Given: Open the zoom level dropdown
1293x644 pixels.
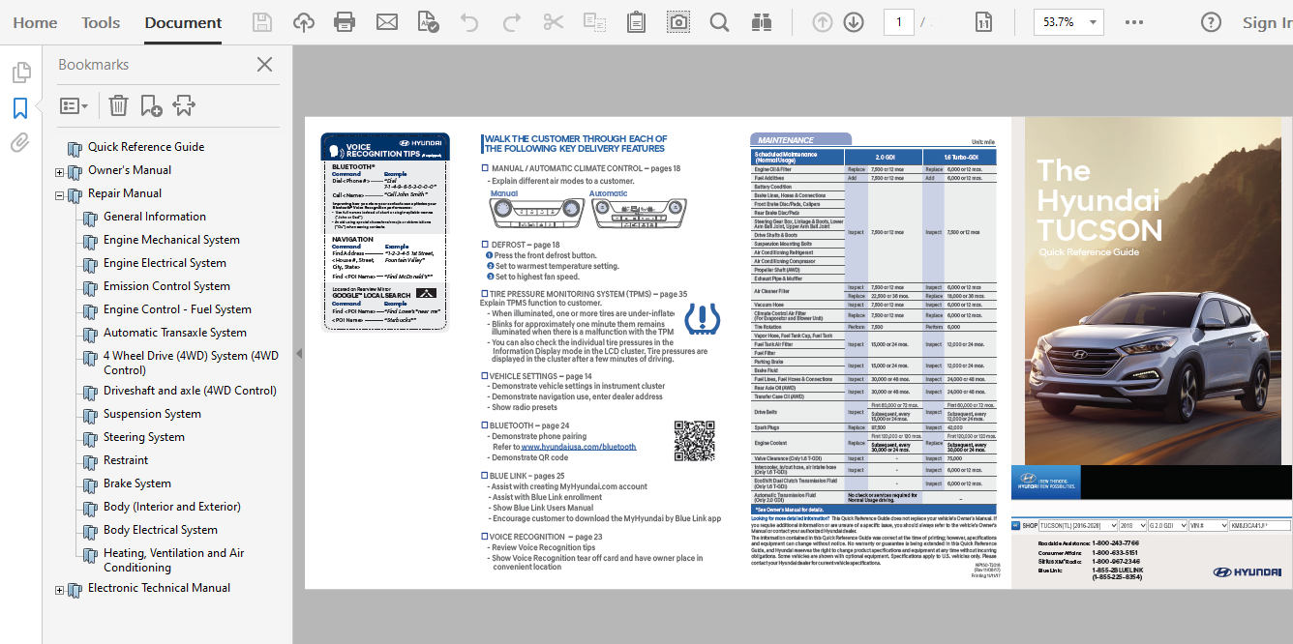Looking at the screenshot, I should pos(1094,22).
